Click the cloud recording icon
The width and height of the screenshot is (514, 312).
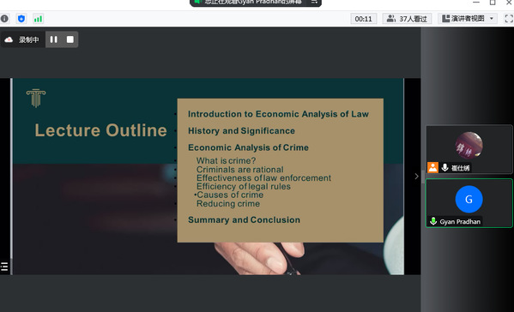point(9,39)
